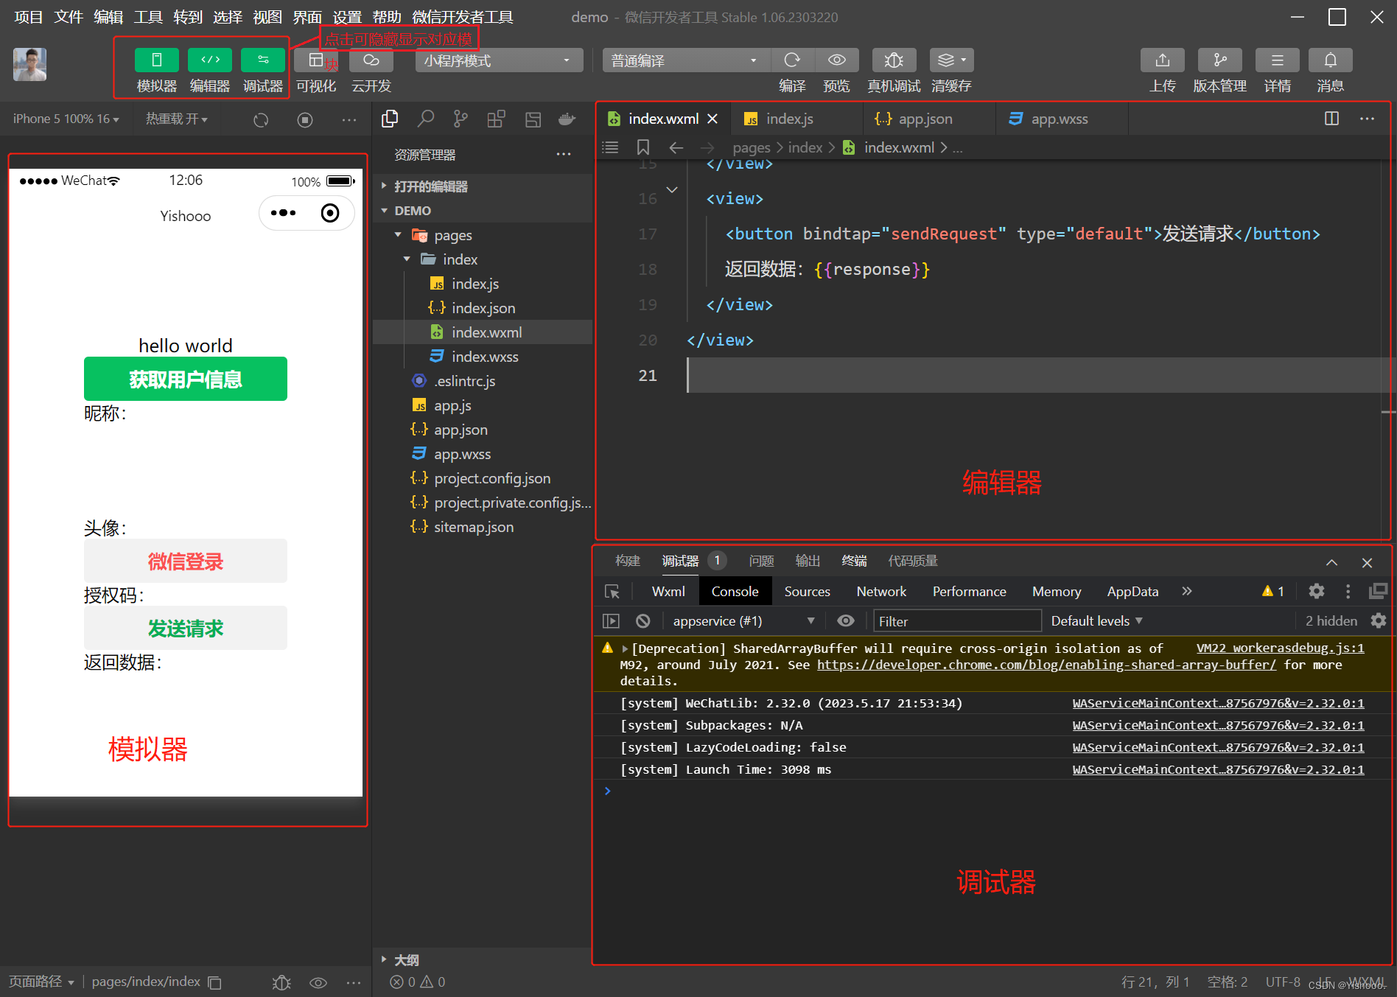Open the compile mode dropdown (普通编译)

(x=686, y=60)
